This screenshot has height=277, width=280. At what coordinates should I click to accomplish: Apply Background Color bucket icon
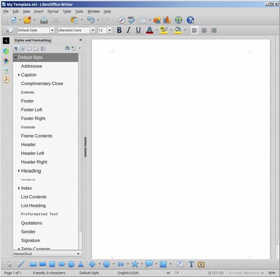tap(178, 30)
